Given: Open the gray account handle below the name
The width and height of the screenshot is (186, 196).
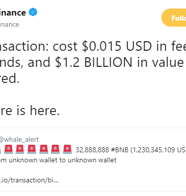Looking at the screenshot, I should click(x=10, y=25).
